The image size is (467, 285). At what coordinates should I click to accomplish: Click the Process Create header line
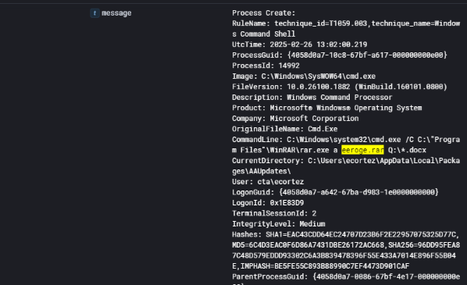click(264, 13)
